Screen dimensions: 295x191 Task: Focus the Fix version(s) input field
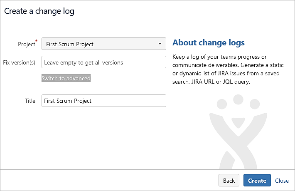pyautogui.click(x=103, y=62)
